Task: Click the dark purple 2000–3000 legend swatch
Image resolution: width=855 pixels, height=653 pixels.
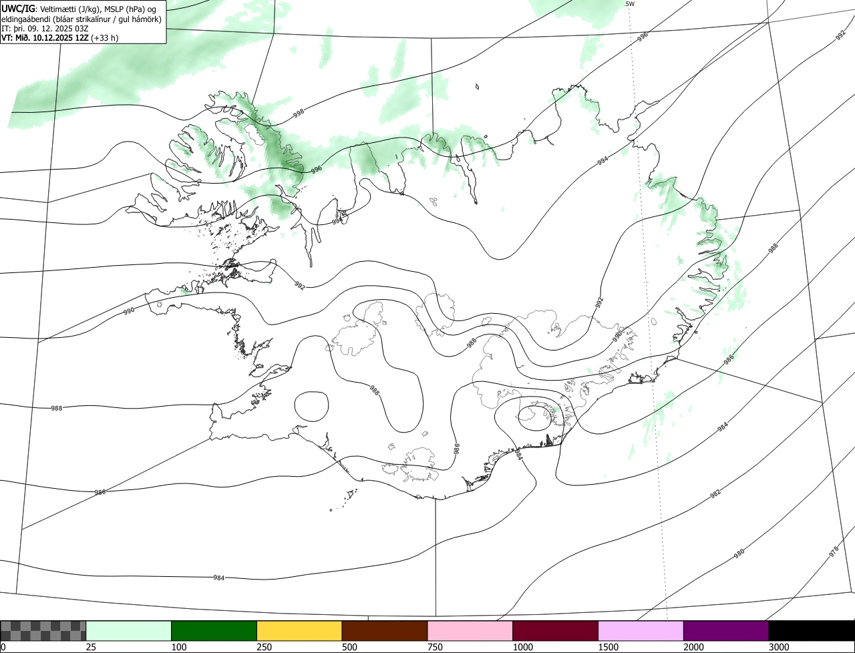Action: (x=726, y=631)
